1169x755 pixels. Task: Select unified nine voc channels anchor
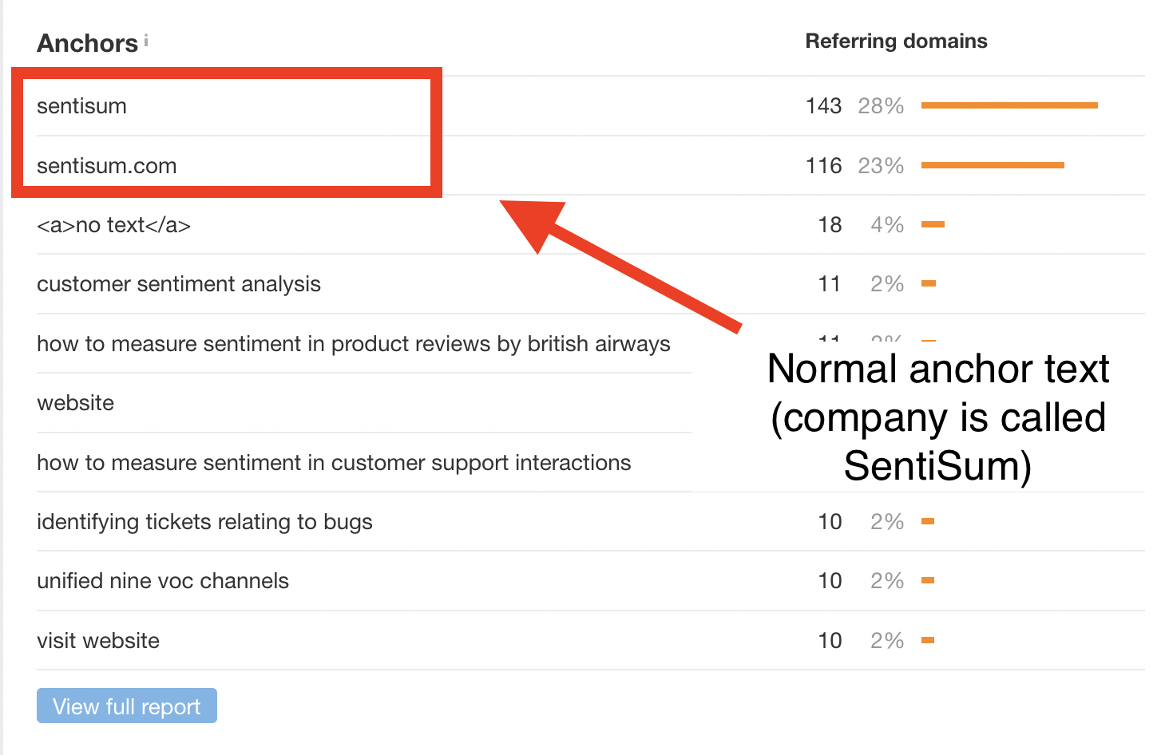pos(163,581)
